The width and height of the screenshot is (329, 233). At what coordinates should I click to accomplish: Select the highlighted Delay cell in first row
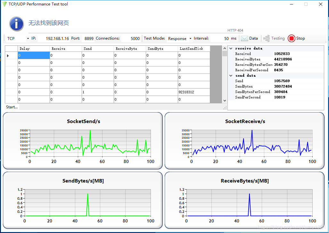pyautogui.click(x=34, y=56)
